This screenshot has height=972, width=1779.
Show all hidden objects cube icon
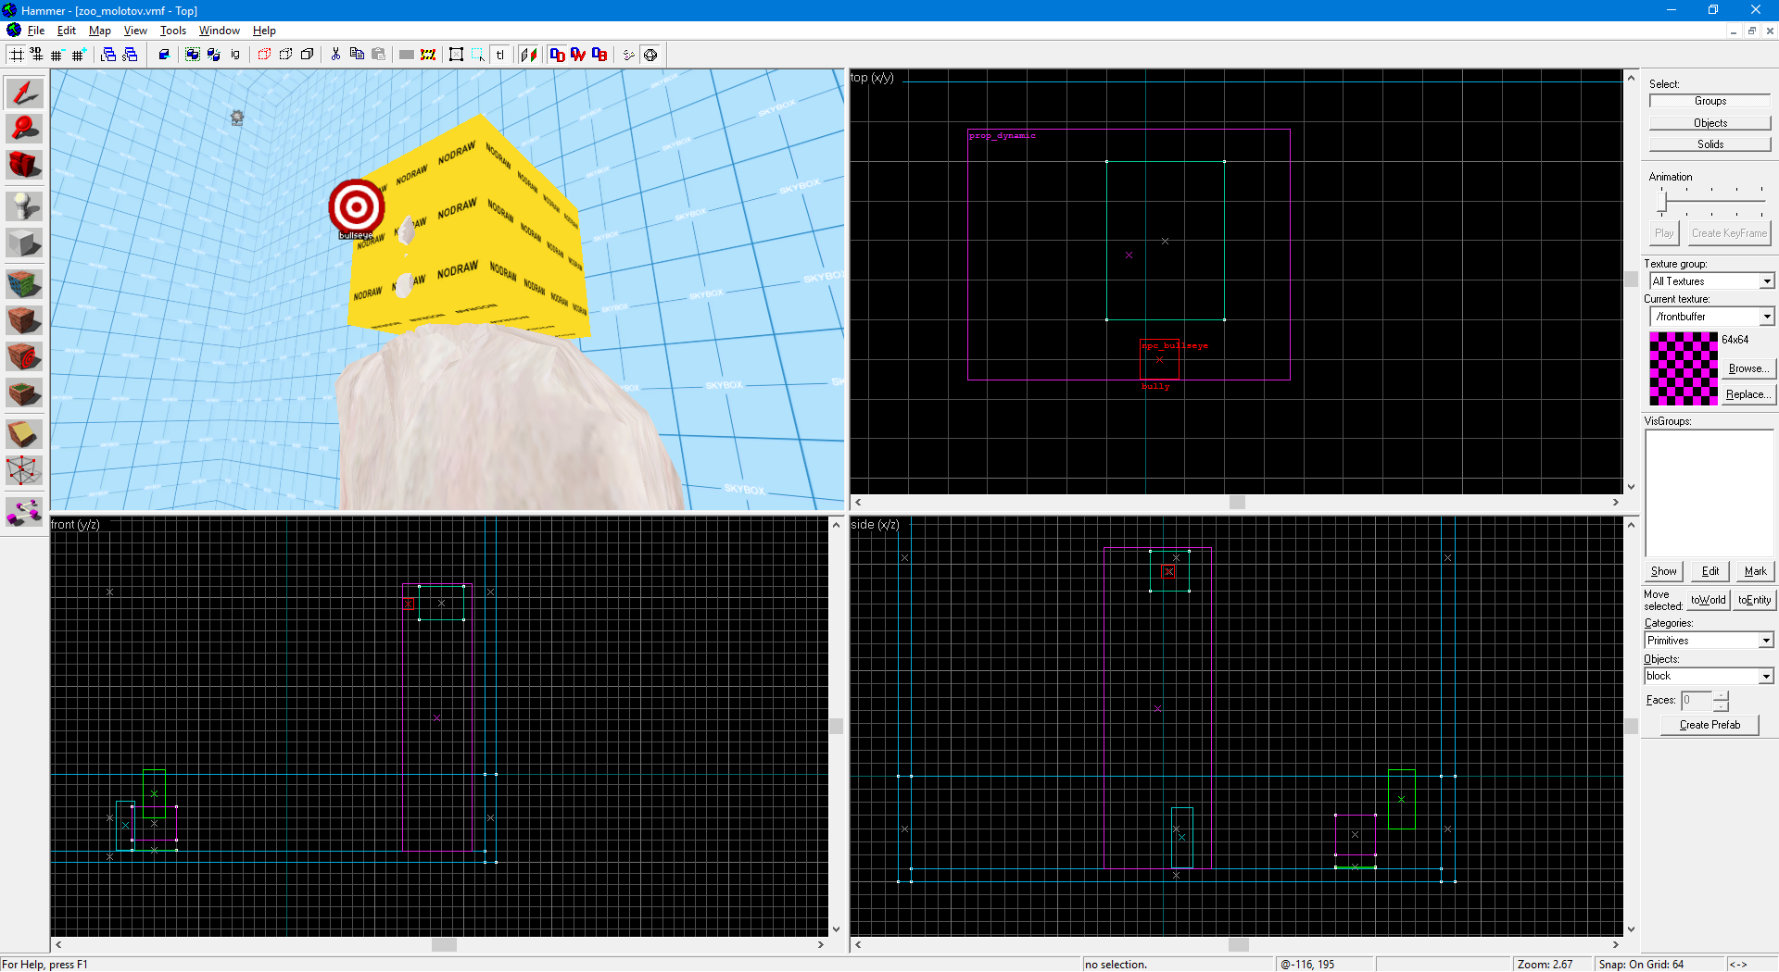pyautogui.click(x=307, y=55)
